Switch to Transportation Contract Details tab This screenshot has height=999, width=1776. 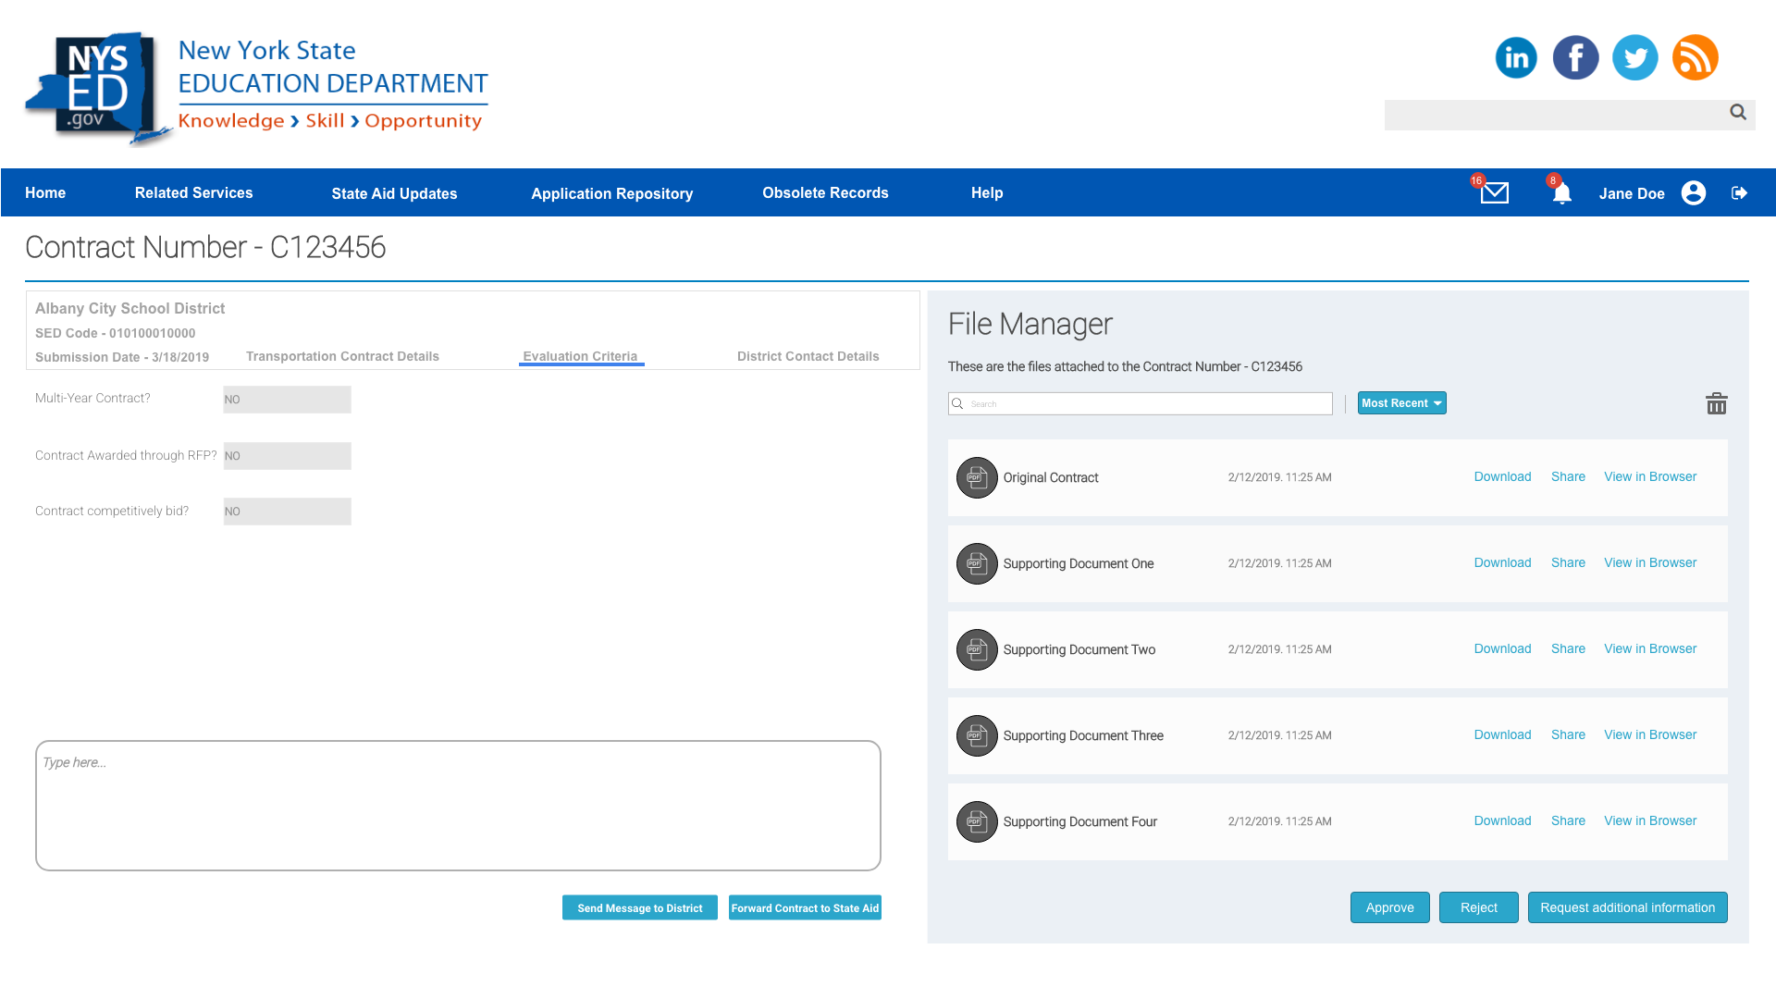coord(342,356)
